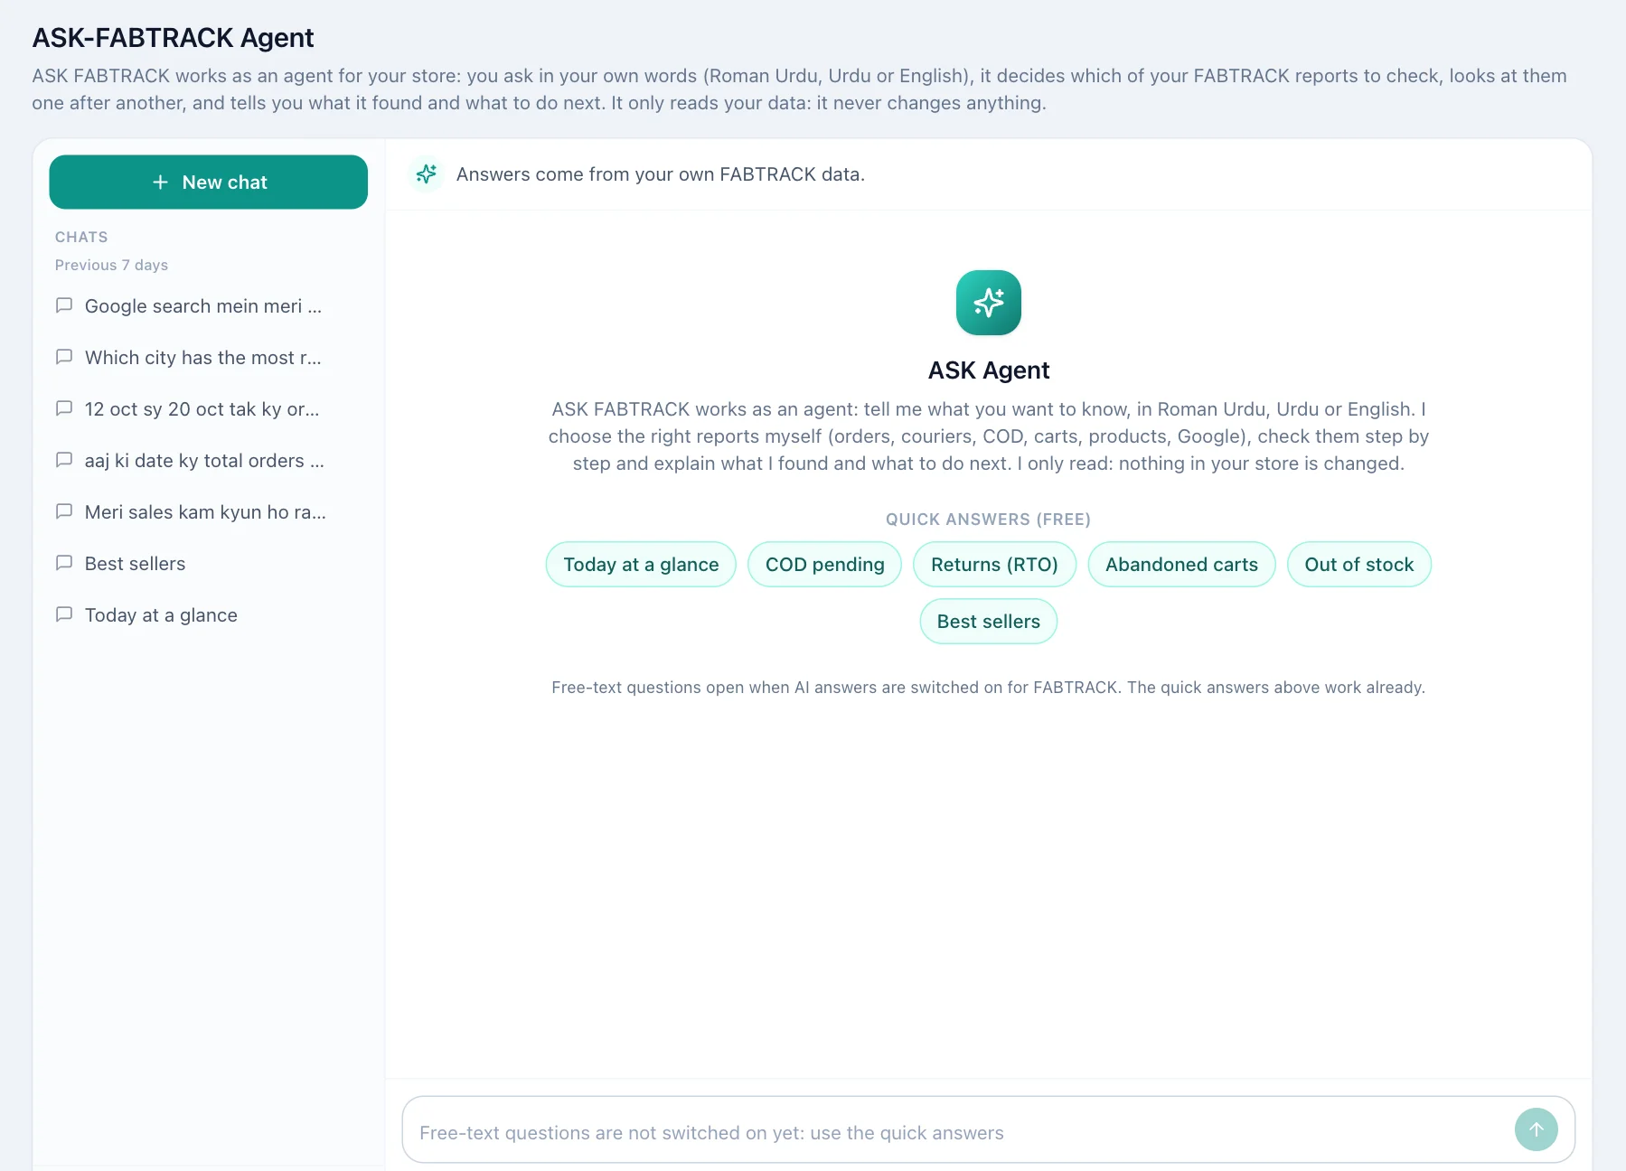The height and width of the screenshot is (1171, 1626).
Task: Click 'Answers come from your own FABTRACK data.'
Action: 661,174
